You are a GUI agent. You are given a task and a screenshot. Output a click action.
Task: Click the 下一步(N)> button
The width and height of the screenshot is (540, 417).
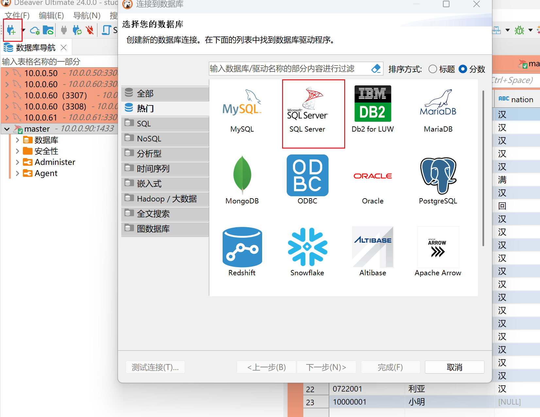[x=326, y=367]
